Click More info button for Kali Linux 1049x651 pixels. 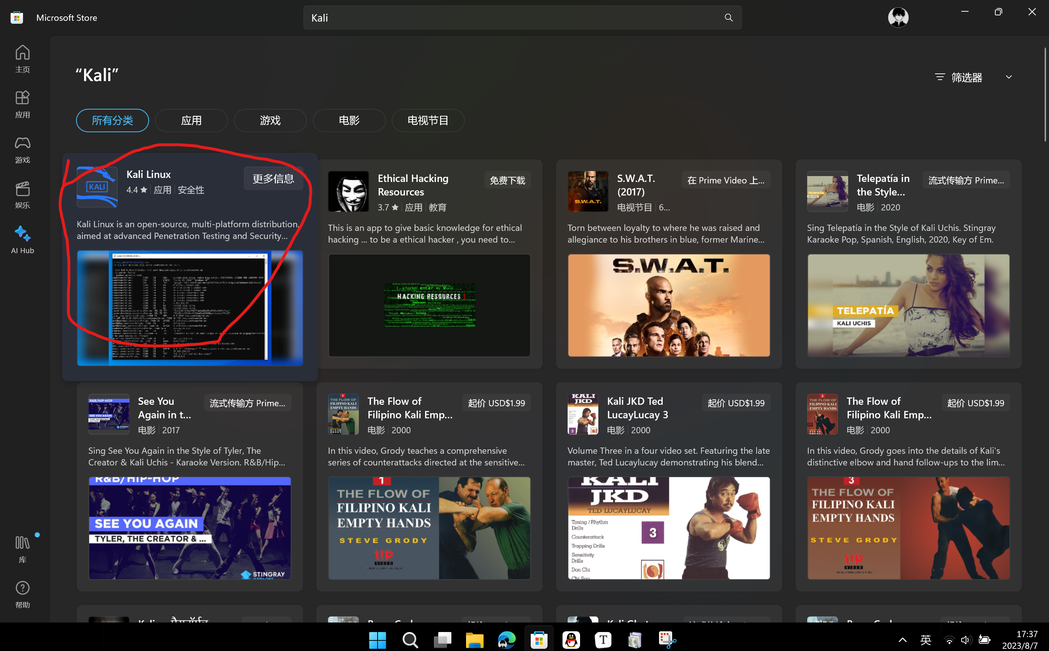(273, 179)
